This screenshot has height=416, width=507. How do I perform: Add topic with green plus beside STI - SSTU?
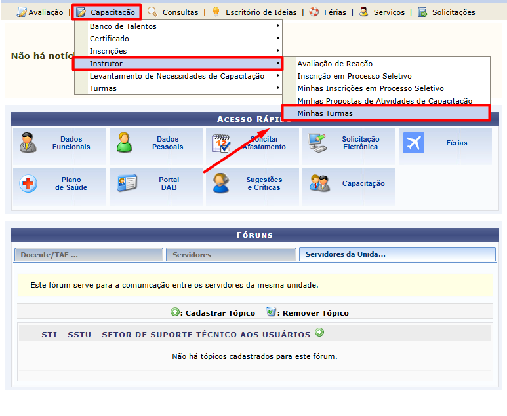click(x=319, y=332)
